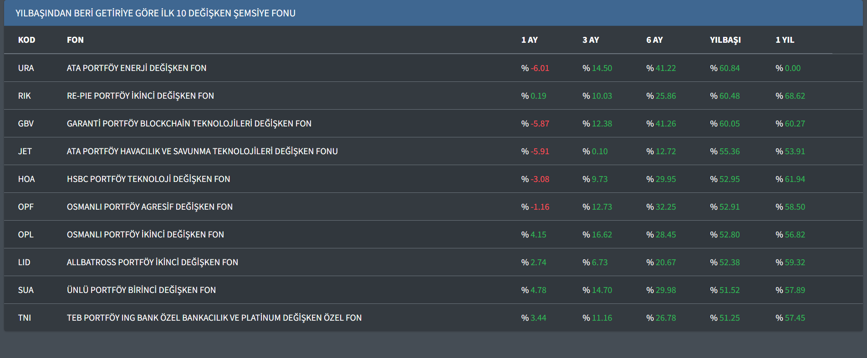Viewport: 867px width, 358px height.
Task: Open OSMANLI PORTFÖY AGRESİF DEĞİŞKEN FON
Action: (x=149, y=207)
